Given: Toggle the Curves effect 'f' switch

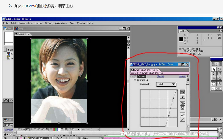Looking at the screenshot, I should click(135, 76).
